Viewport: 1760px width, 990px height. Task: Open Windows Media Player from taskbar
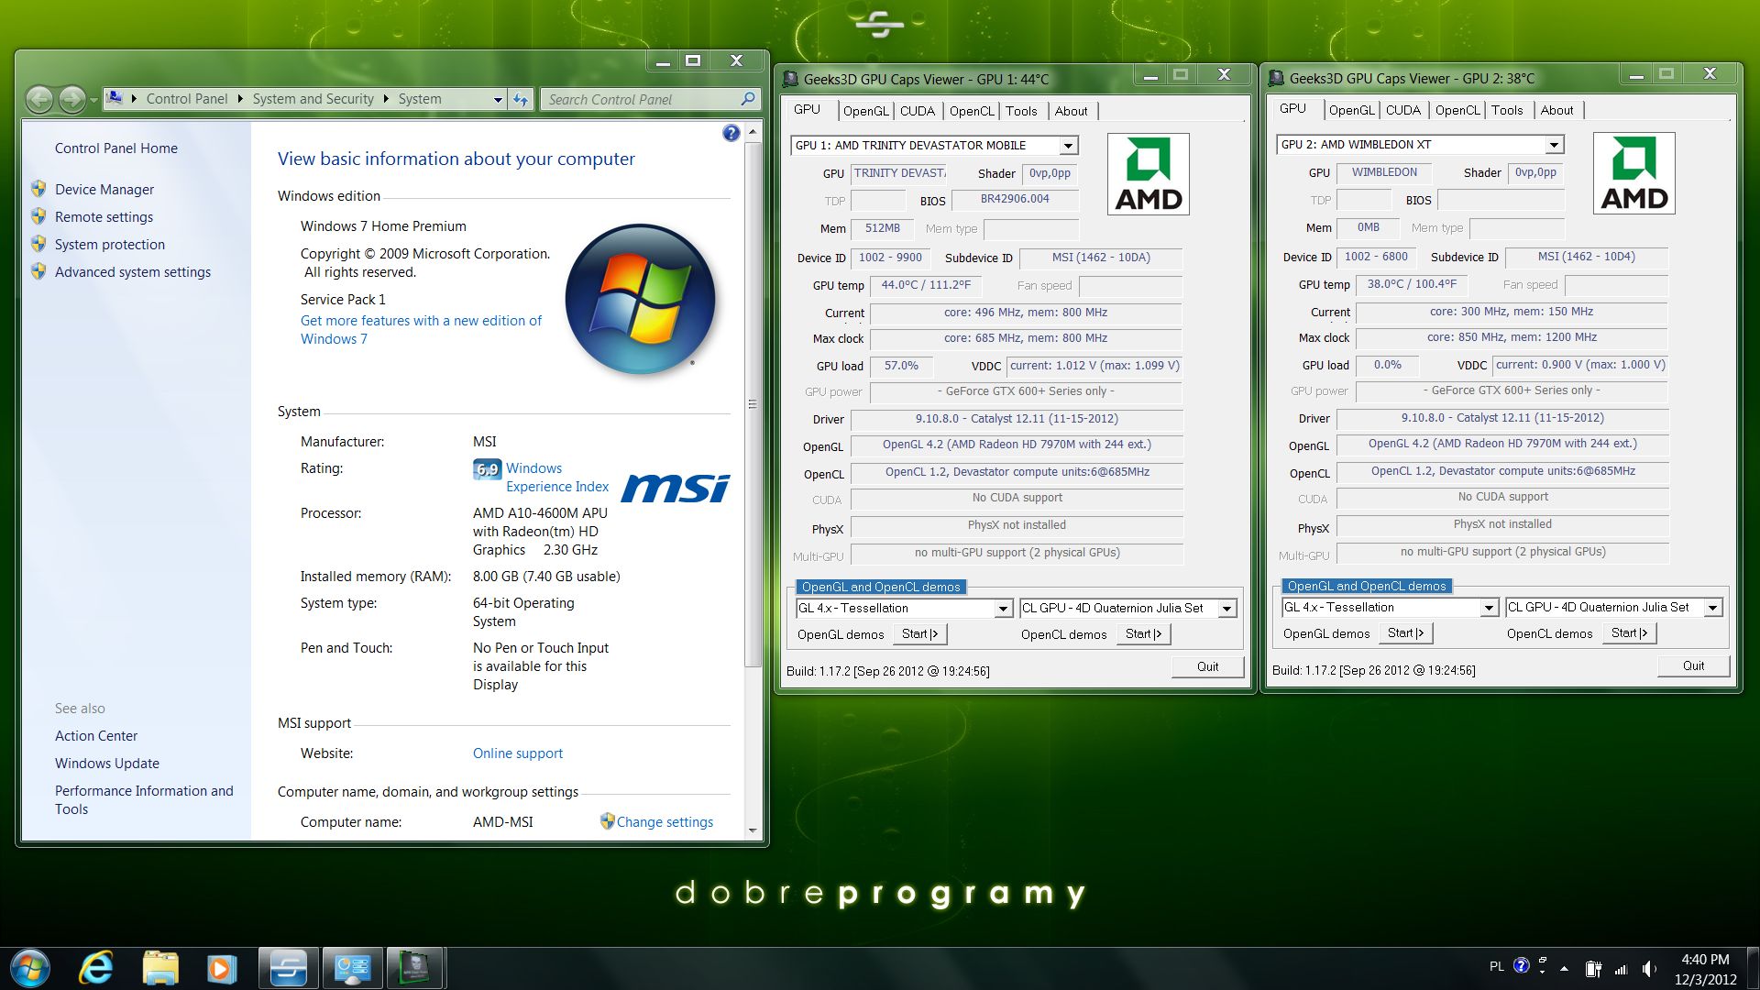point(221,968)
